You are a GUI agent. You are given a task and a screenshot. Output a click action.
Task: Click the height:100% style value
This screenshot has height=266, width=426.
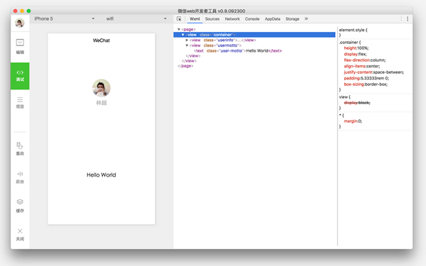pos(356,48)
